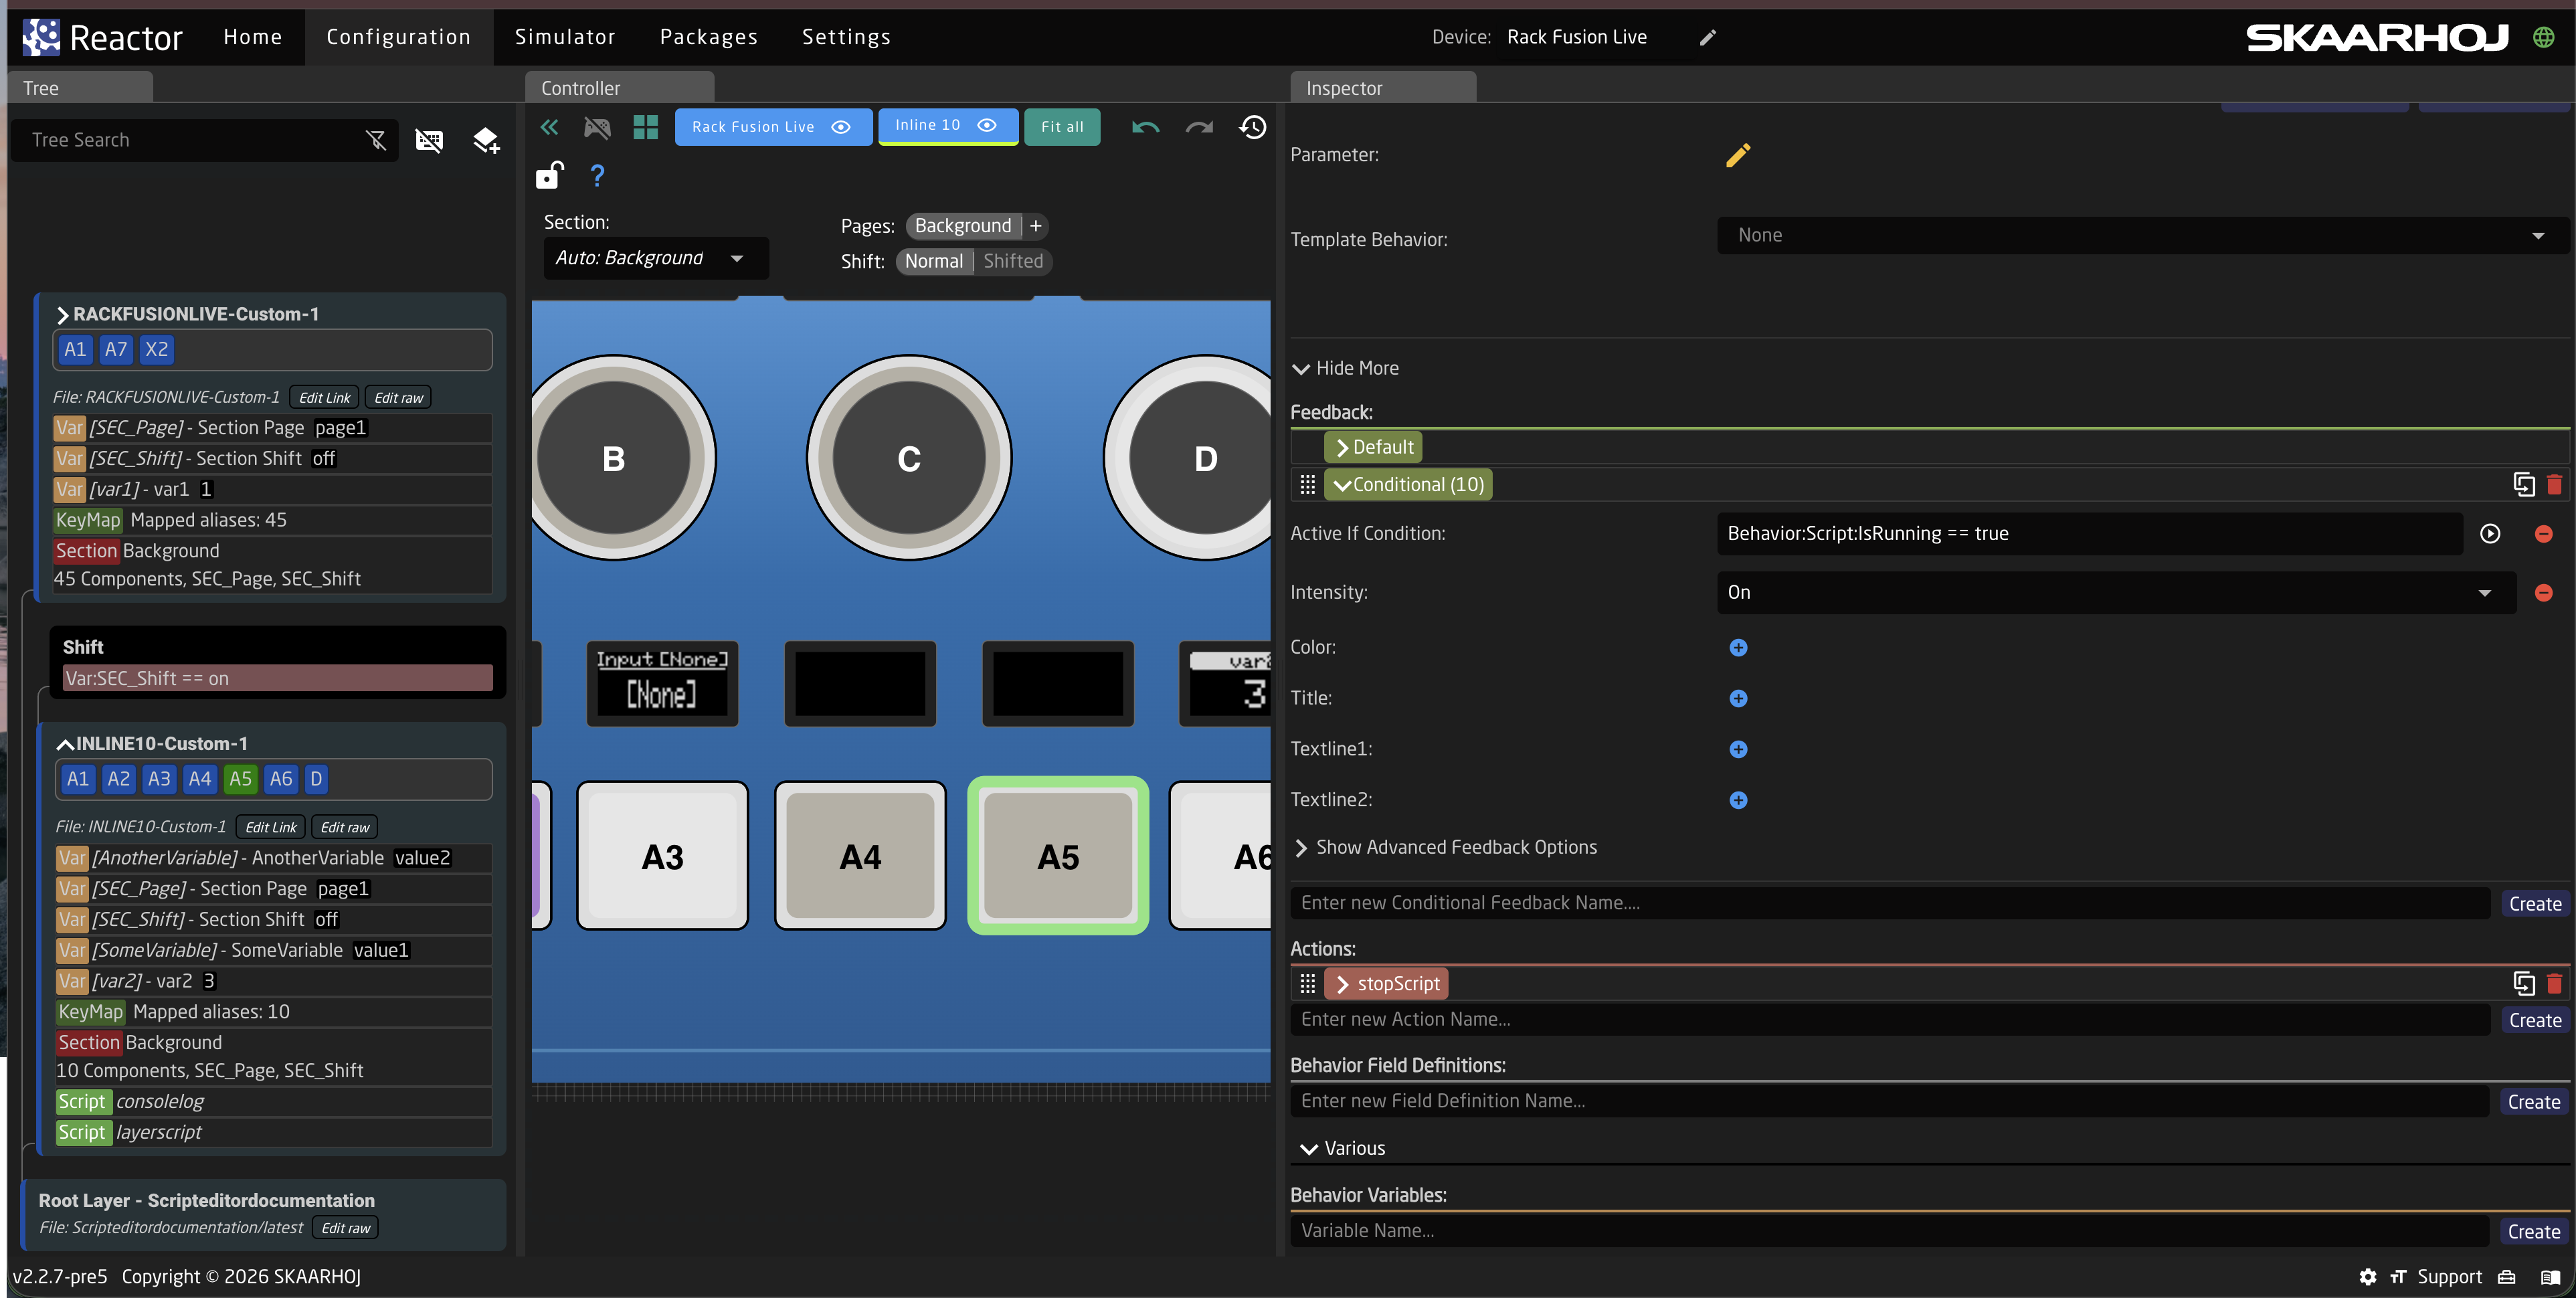Open the history clock icon
Viewport: 2576px width, 1298px height.
pos(1253,127)
